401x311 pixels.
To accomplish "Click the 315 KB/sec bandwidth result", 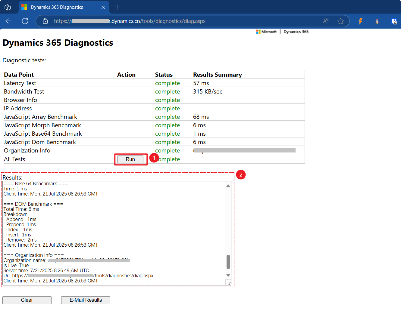I will (208, 91).
